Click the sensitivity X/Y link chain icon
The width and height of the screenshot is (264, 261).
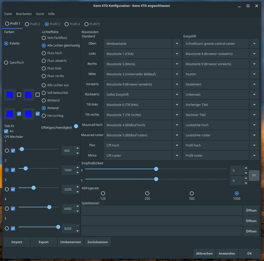pyautogui.click(x=254, y=176)
